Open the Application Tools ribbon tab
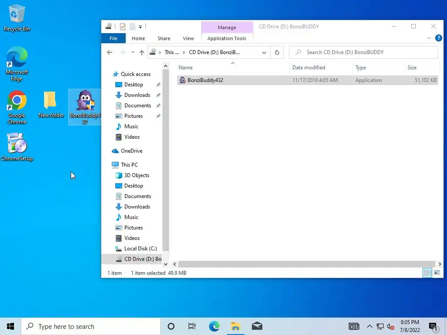This screenshot has width=447, height=335. pyautogui.click(x=227, y=38)
